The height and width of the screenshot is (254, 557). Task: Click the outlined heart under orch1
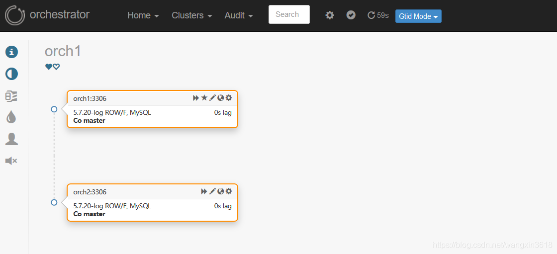56,67
